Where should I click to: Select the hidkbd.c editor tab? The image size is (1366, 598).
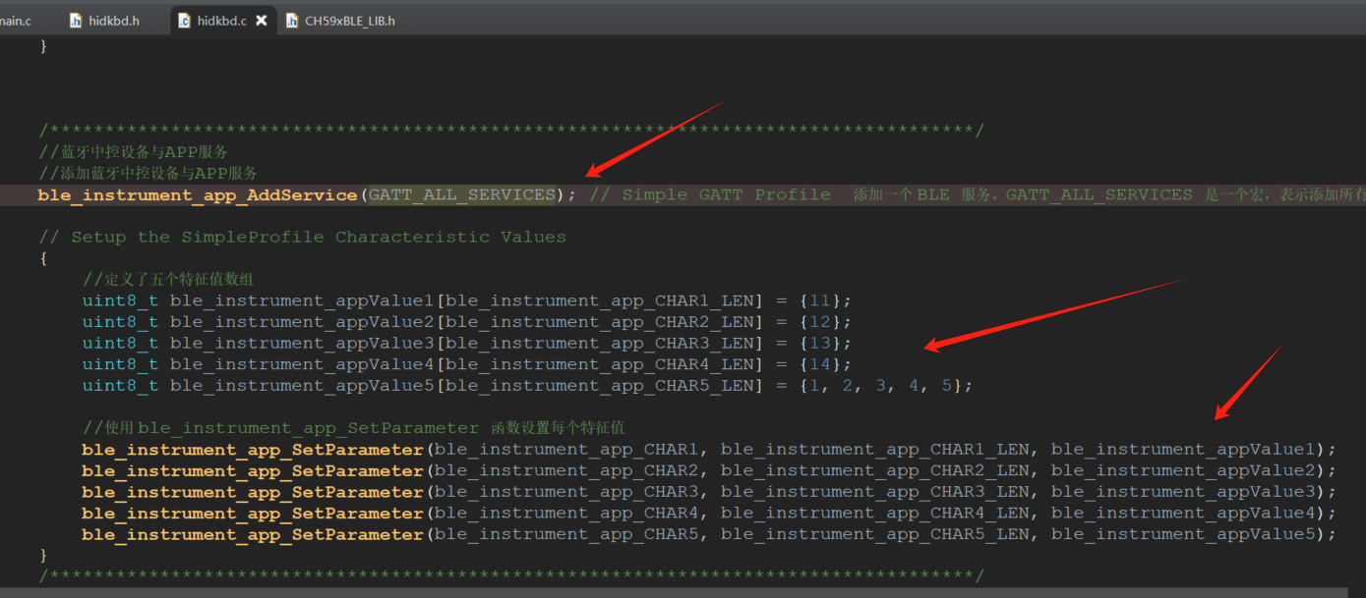click(221, 20)
